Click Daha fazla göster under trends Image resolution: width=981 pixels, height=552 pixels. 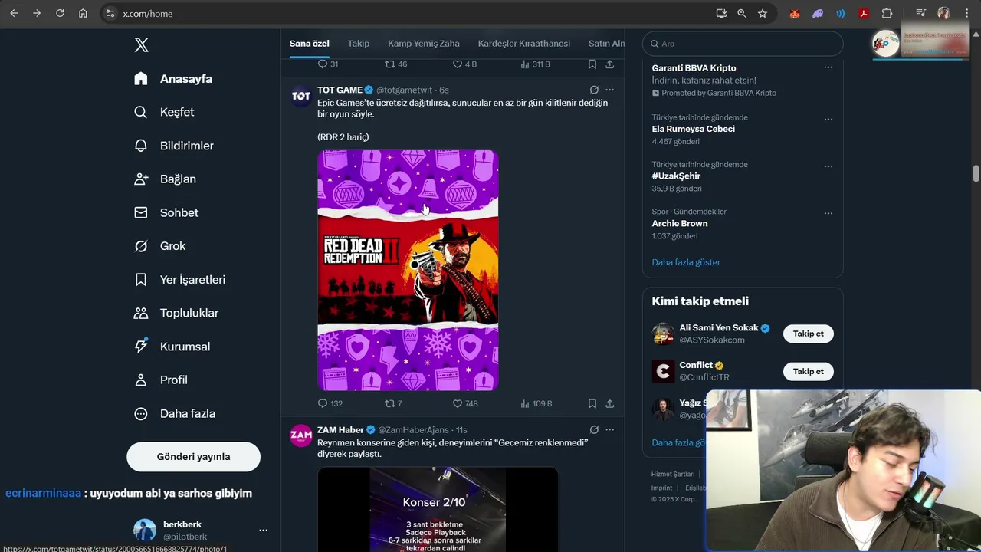tap(686, 262)
